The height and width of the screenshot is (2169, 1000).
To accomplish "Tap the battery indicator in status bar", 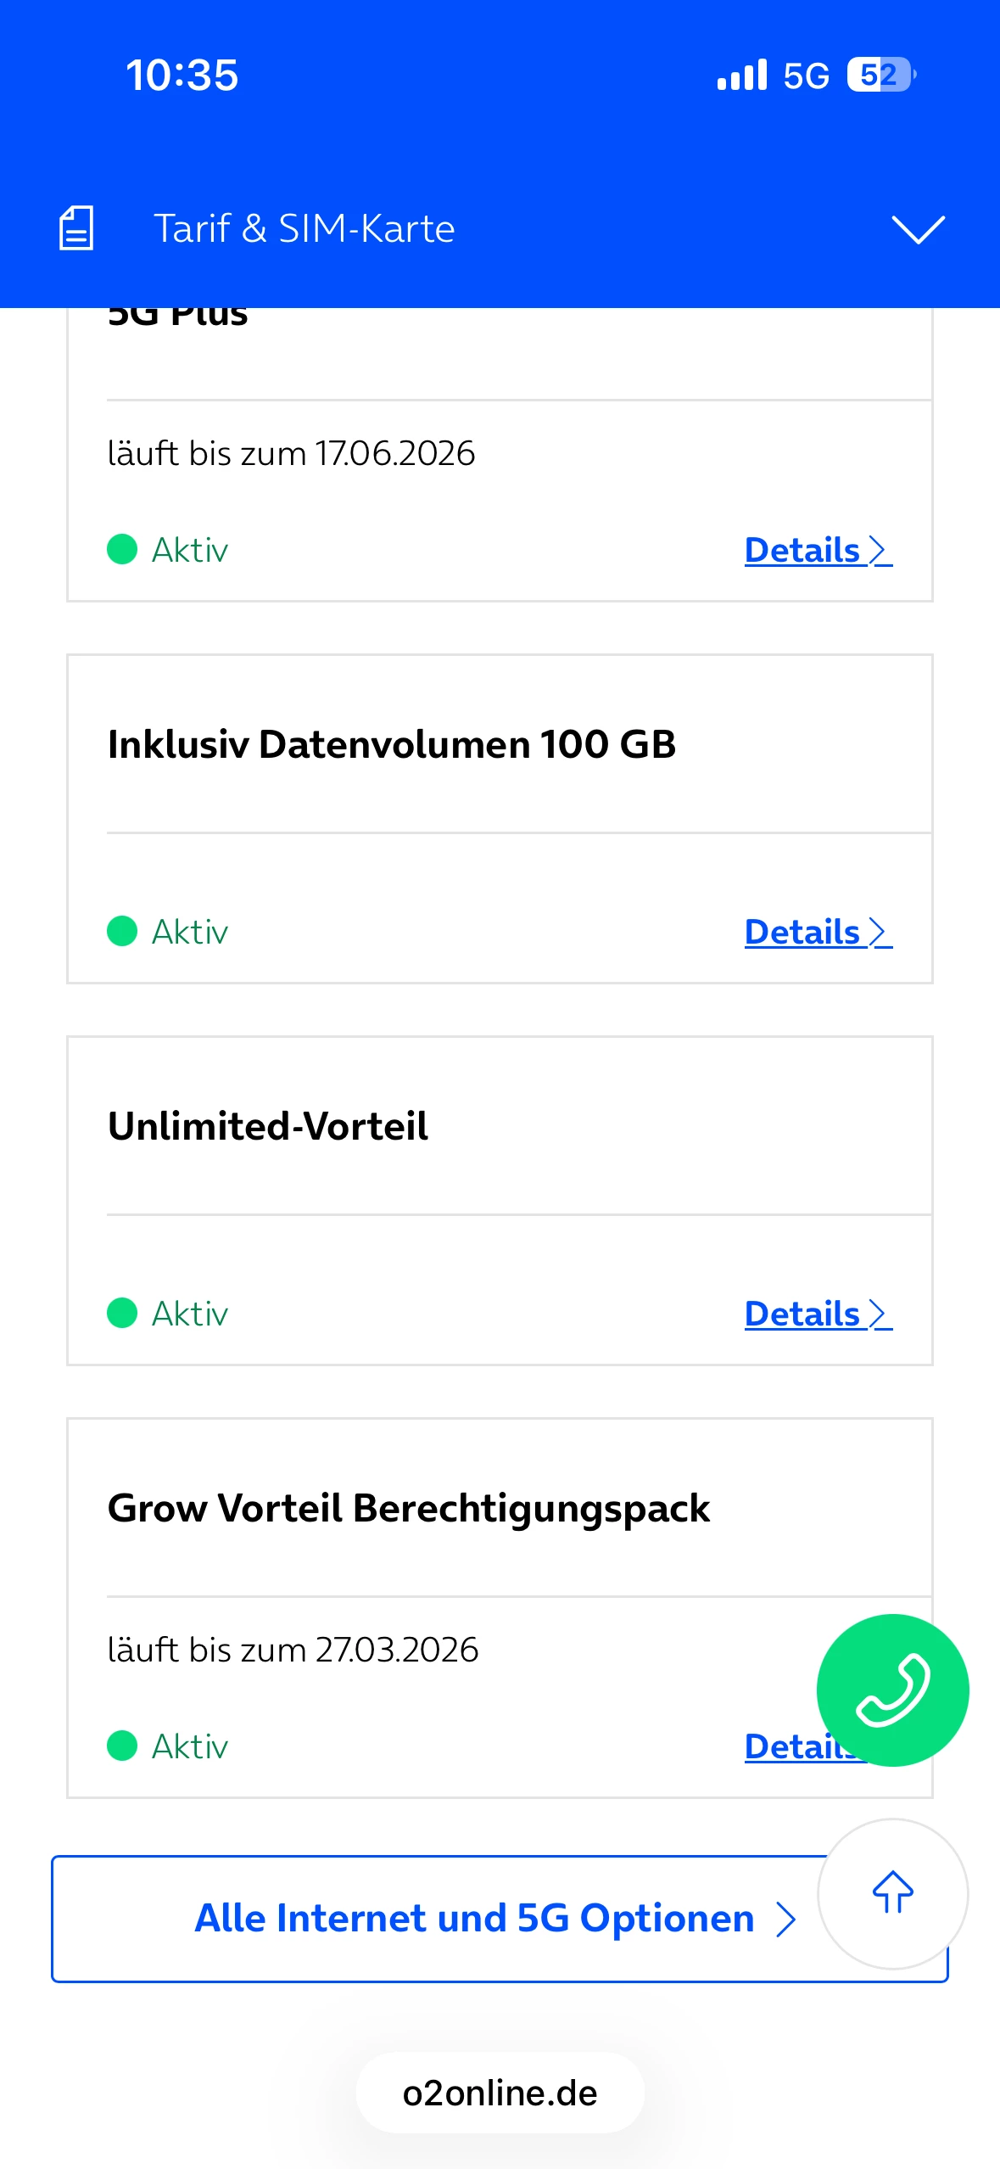I will (x=880, y=75).
